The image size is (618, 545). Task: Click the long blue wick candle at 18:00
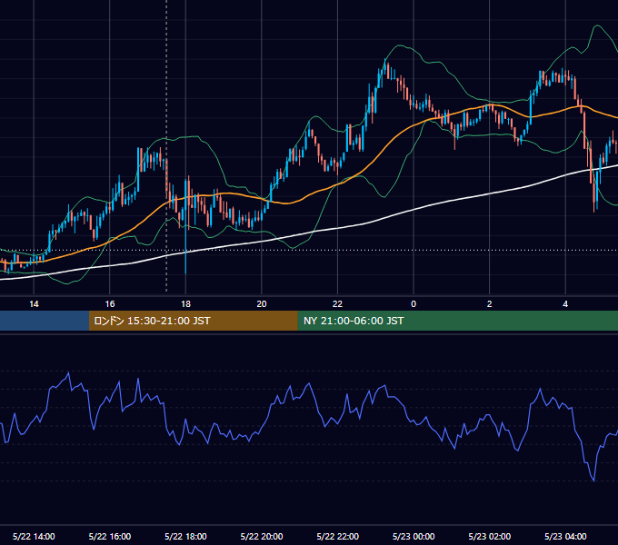click(x=185, y=226)
